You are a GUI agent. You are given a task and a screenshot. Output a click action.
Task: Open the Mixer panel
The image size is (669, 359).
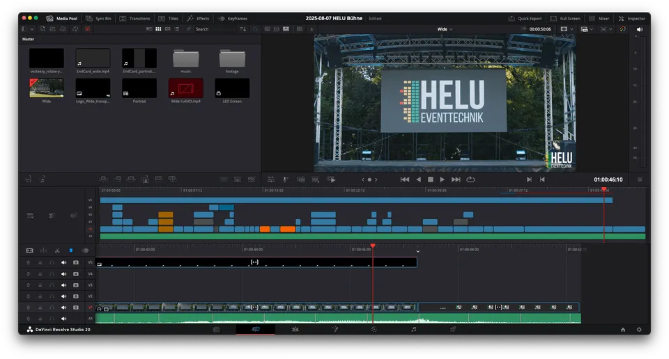[599, 18]
